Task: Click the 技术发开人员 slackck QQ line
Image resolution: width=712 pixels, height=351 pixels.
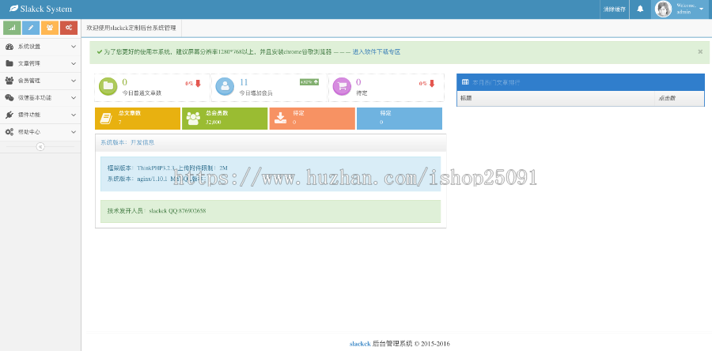Action: click(x=157, y=211)
